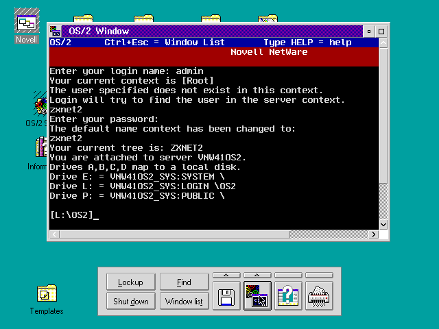
Task: Click the horizontal scrollbar right arrow
Action: pyautogui.click(x=373, y=234)
